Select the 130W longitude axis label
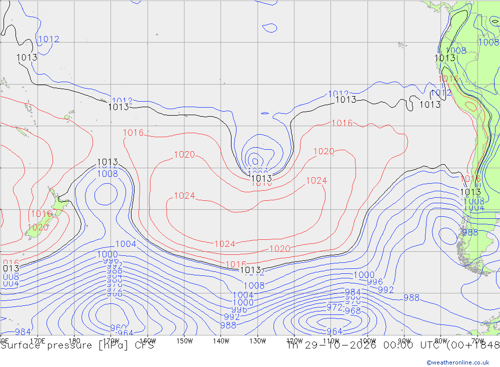 tap(257, 341)
